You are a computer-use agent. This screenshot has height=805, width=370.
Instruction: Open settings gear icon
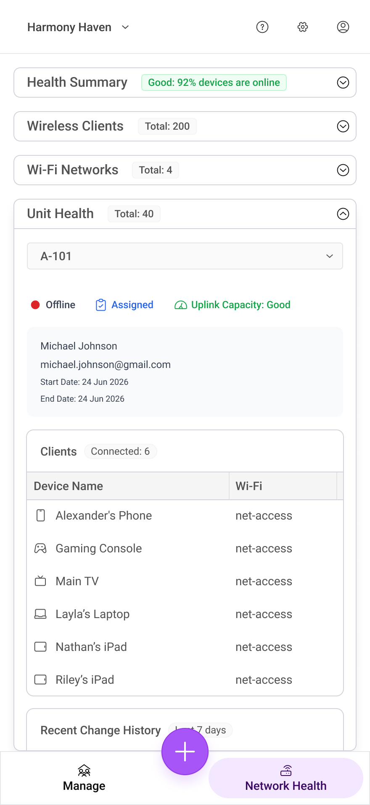coord(303,27)
